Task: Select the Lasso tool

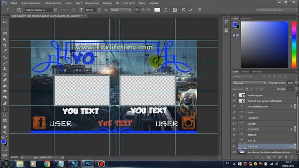Action: click(x=5, y=34)
